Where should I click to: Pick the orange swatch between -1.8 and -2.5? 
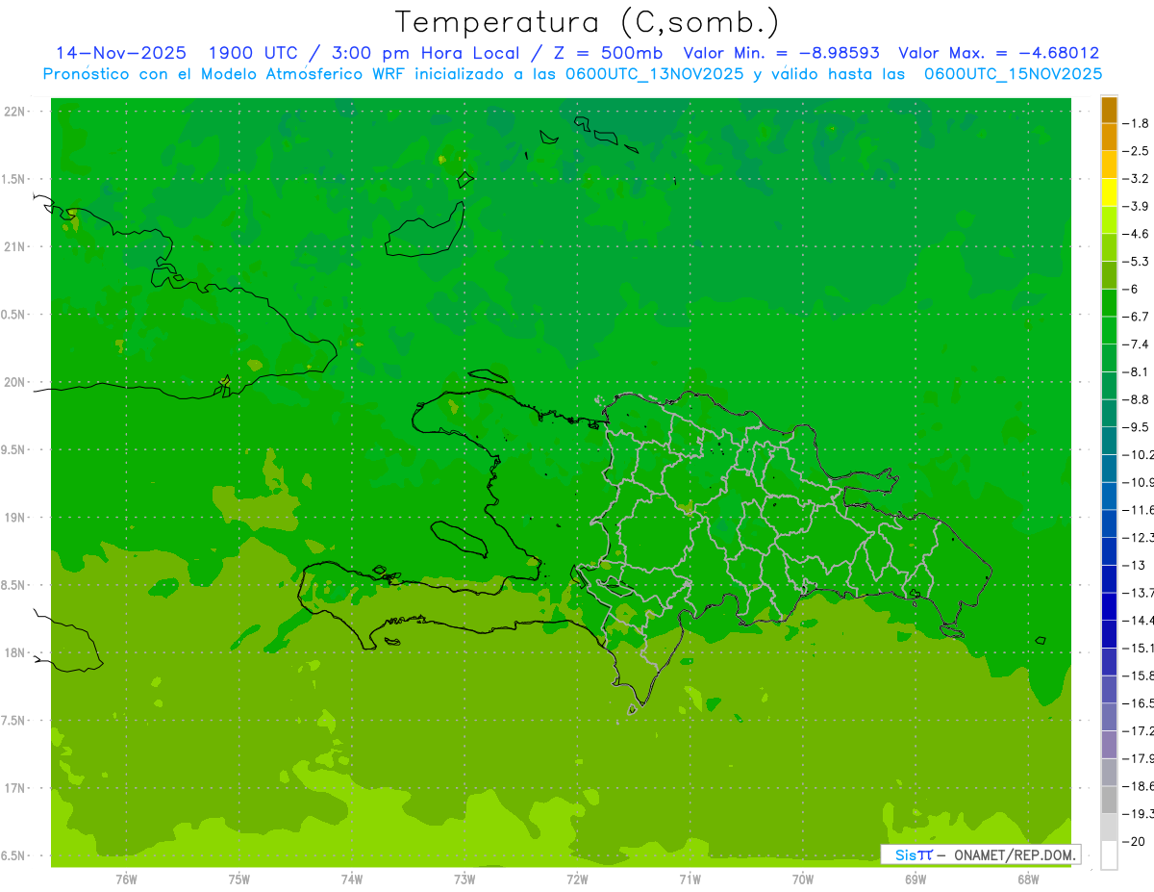point(1109,138)
